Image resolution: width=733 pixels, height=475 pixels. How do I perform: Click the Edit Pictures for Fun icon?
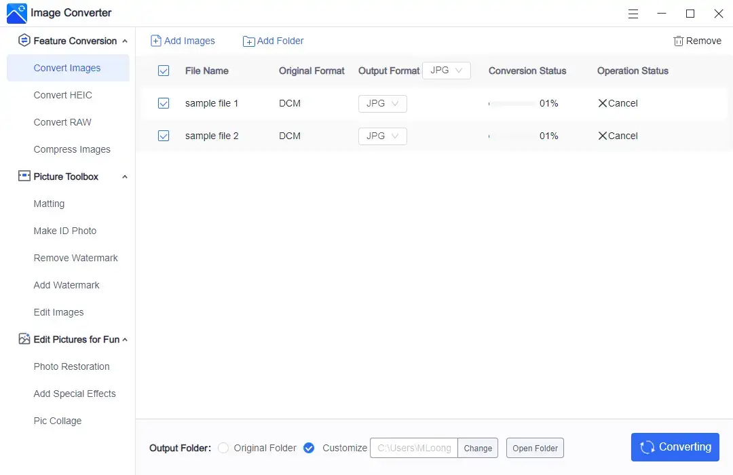coord(24,339)
